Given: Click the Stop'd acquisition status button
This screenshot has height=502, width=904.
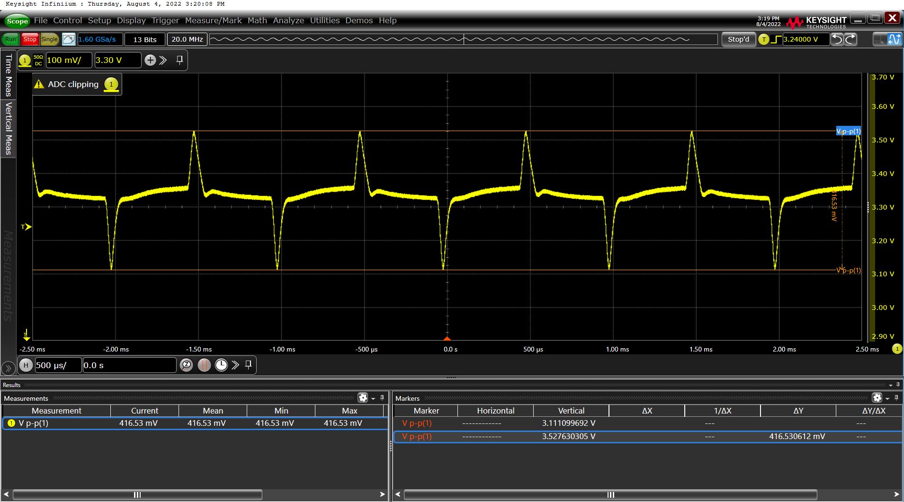Looking at the screenshot, I should click(738, 39).
